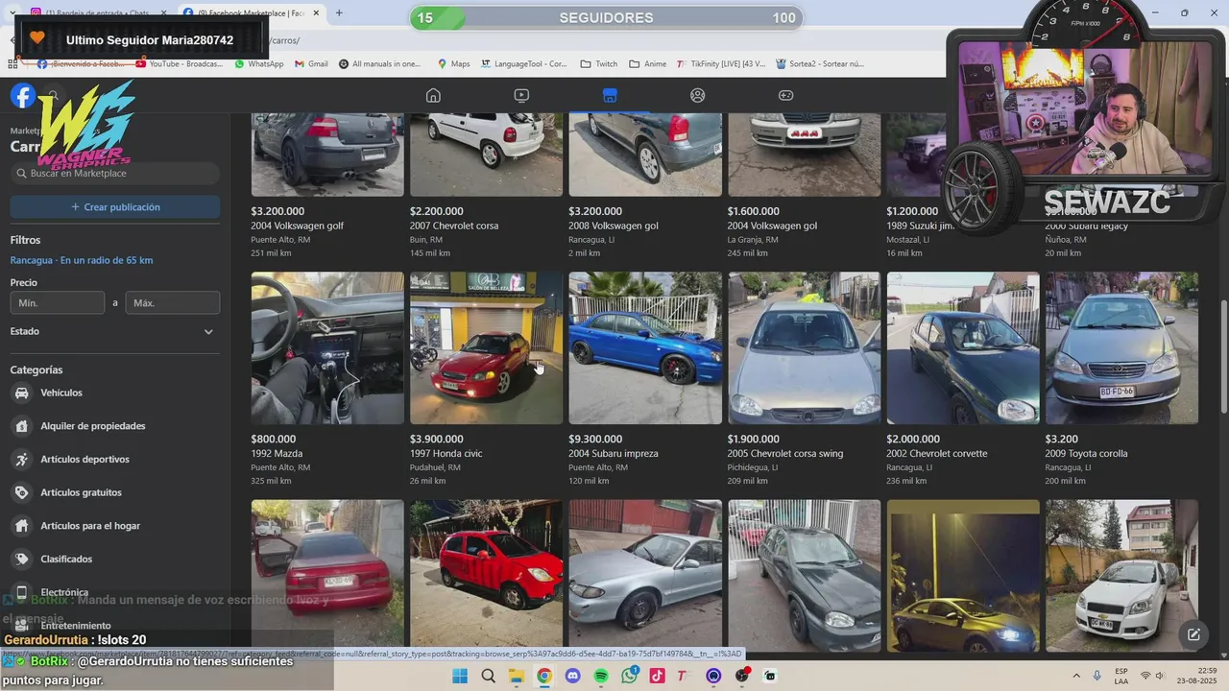This screenshot has height=691, width=1229.
Task: Open the 1992 Mazda listing photo
Action: coord(327,348)
